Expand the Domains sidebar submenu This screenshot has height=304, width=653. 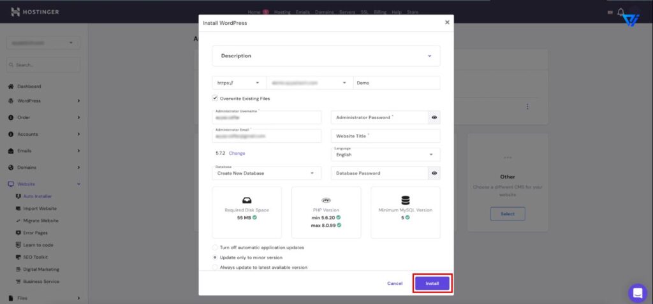[78, 168]
